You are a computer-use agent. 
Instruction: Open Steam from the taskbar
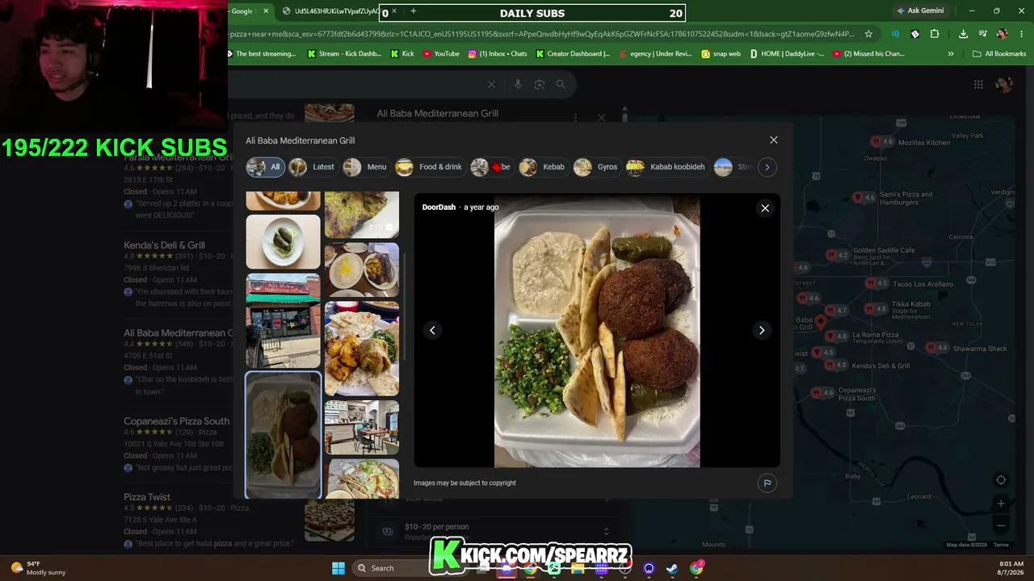click(672, 568)
